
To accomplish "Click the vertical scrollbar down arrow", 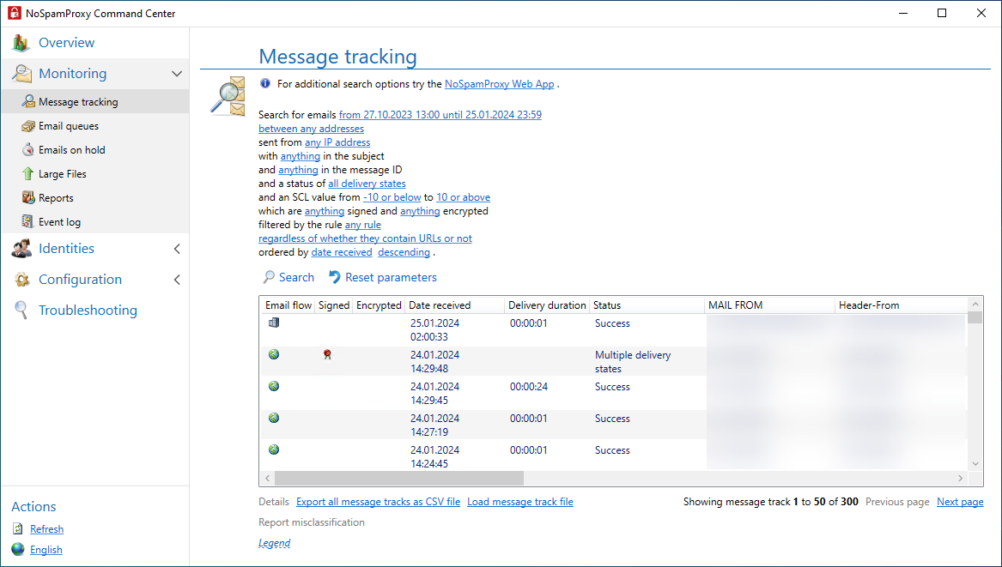I will point(975,464).
